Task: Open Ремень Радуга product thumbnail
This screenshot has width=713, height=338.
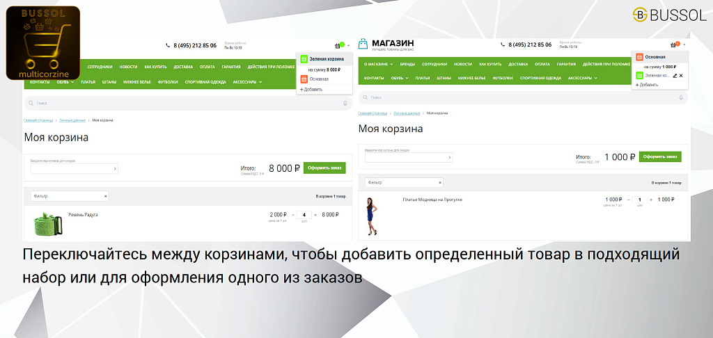Action: [x=48, y=223]
